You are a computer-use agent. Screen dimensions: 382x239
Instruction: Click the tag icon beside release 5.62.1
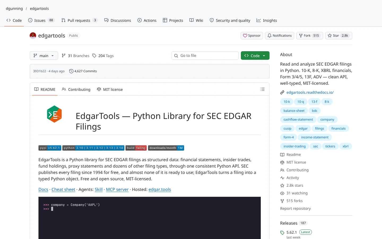(282, 233)
